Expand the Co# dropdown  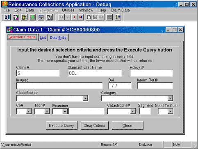(29, 111)
